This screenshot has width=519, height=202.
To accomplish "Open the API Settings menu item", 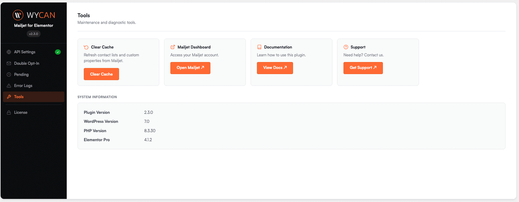I will click(x=34, y=52).
